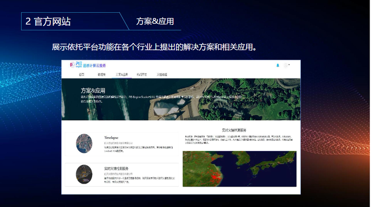376x207 pixels.
Task: Open the notification bell
Action: click(x=278, y=65)
